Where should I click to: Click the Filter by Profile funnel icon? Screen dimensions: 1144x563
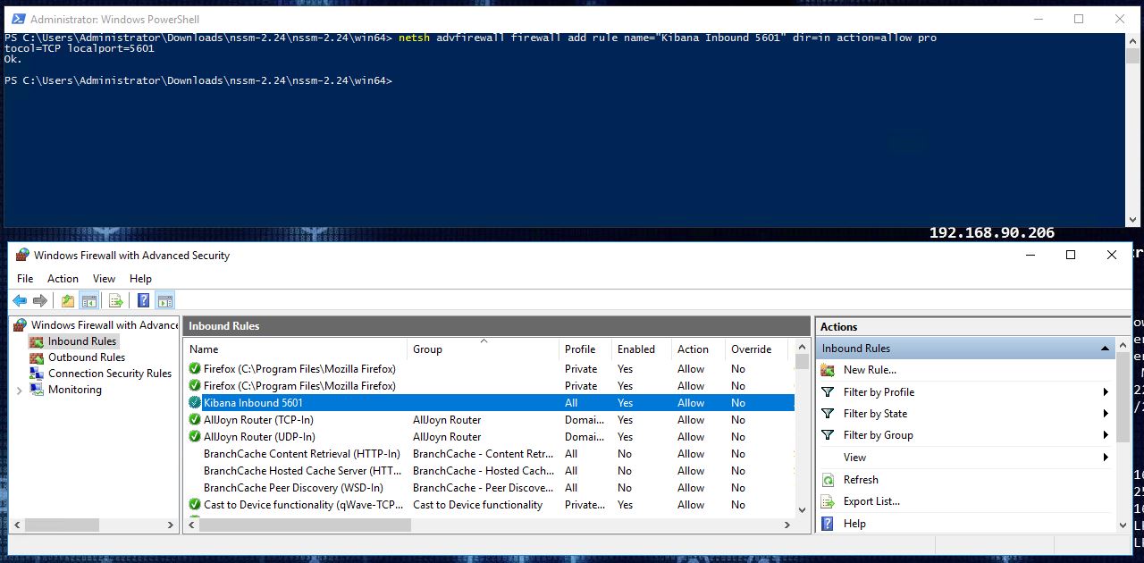pyautogui.click(x=828, y=392)
